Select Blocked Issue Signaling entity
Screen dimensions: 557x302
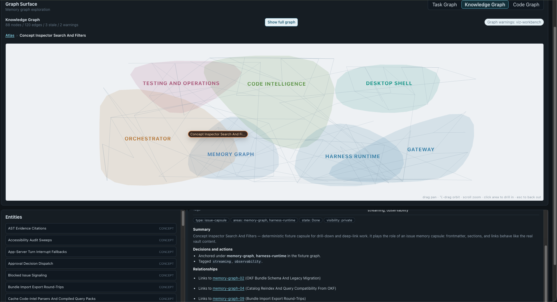point(91,275)
